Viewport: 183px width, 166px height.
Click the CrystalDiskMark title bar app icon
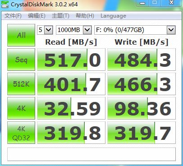(5, 4)
